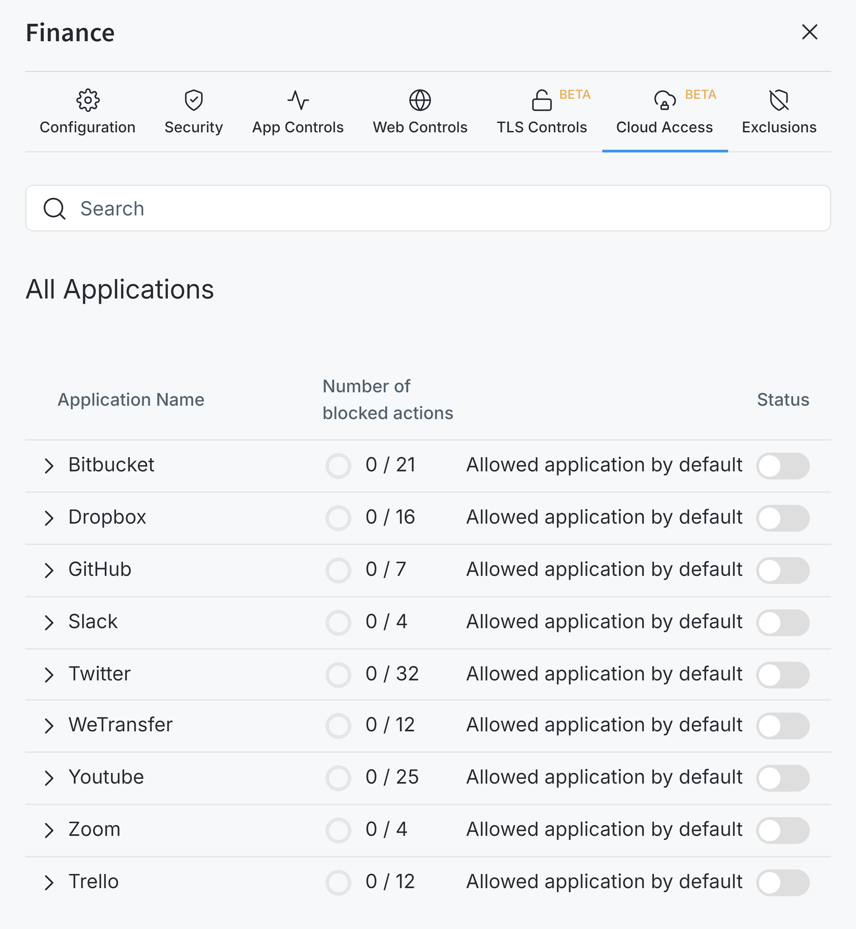
Task: Click the magnifier icon in search box
Action: coord(55,208)
